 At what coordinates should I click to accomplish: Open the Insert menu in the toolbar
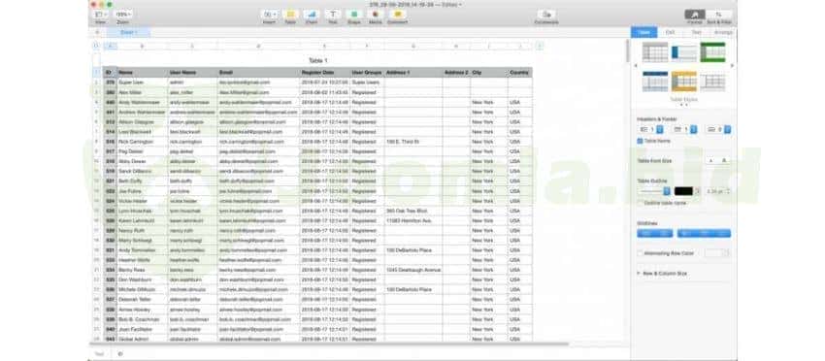(x=270, y=15)
